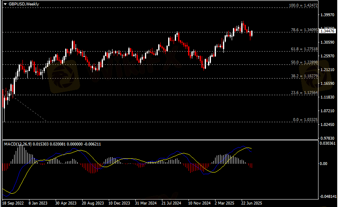Click the 1.16590 price axis value

[x=328, y=83]
